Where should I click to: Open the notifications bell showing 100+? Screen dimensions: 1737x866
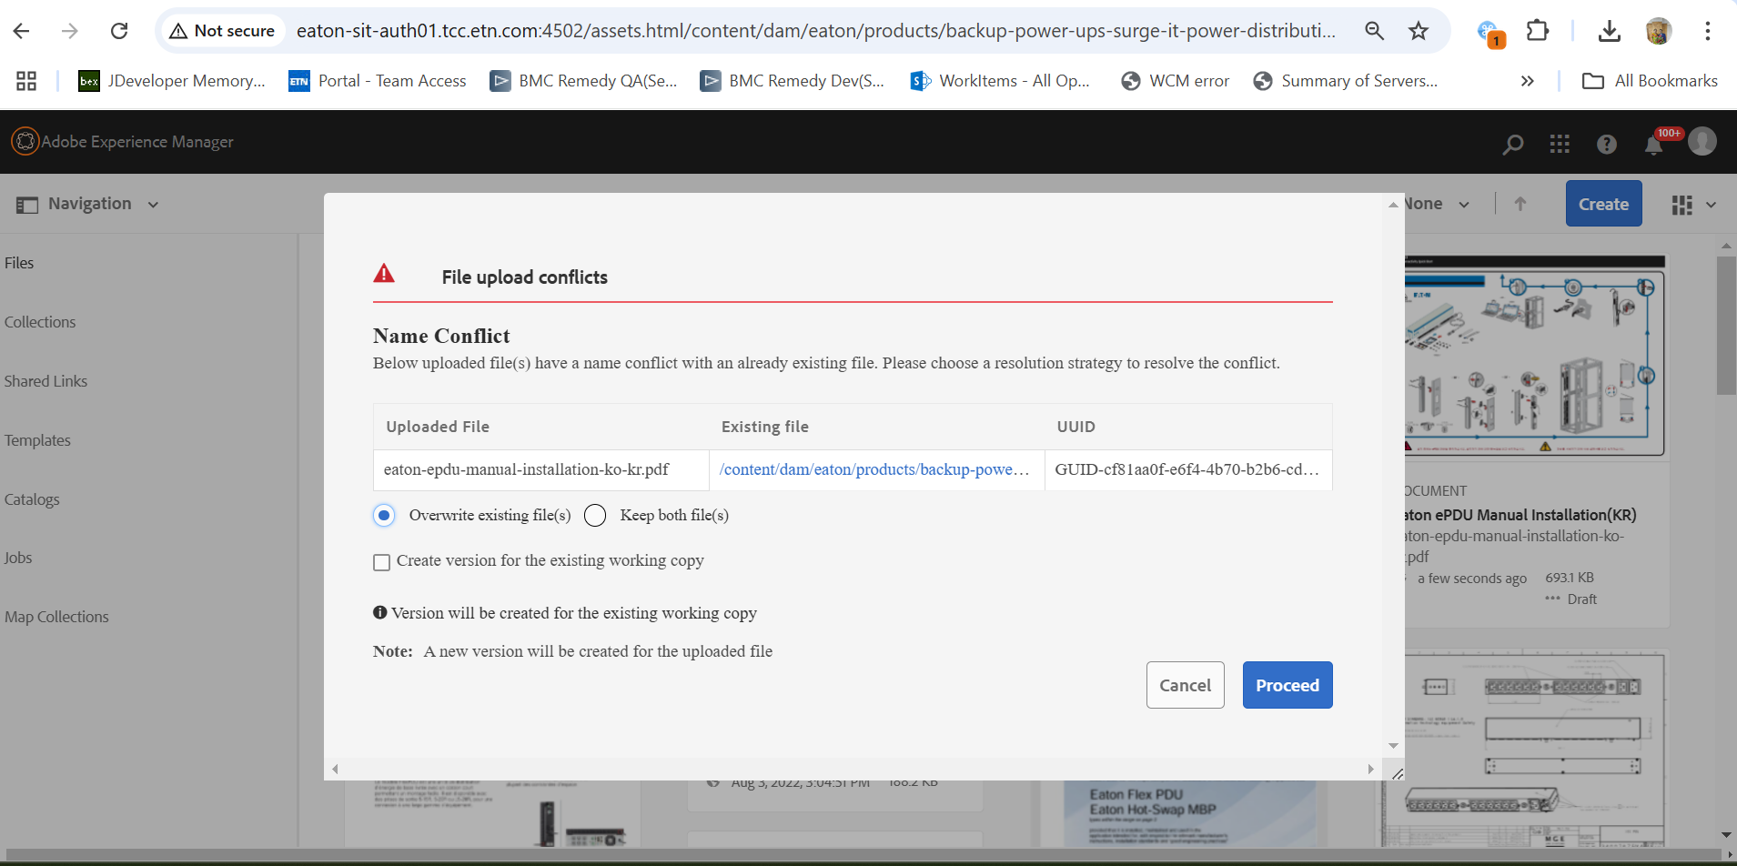click(1653, 146)
